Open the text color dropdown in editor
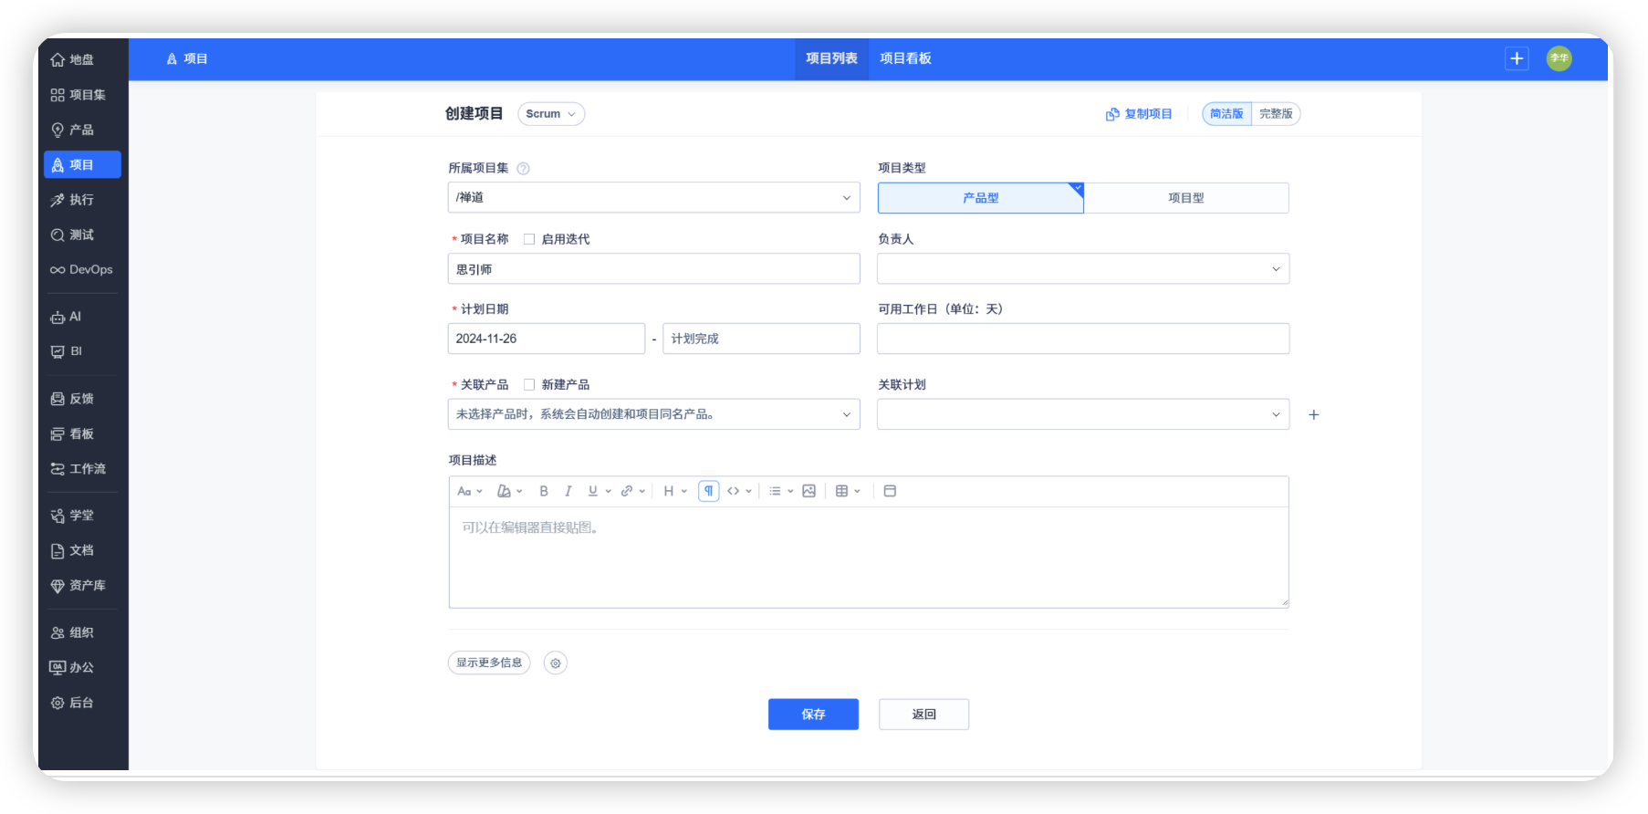 509,491
